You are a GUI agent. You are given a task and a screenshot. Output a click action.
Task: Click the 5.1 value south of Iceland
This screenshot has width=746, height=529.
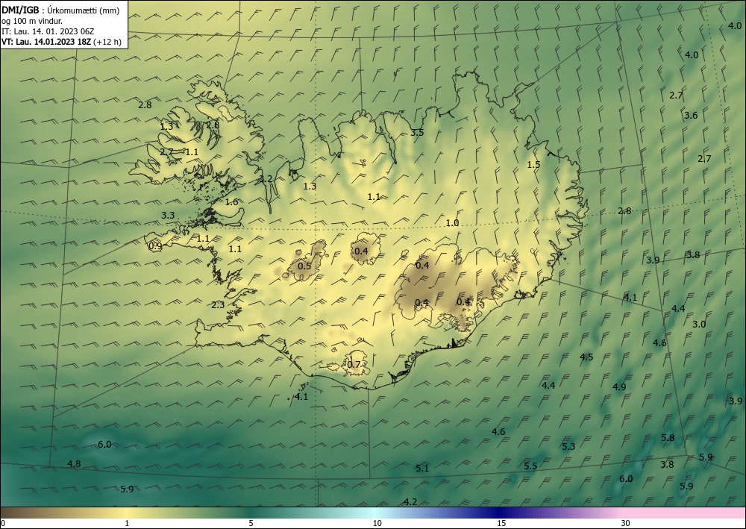click(422, 469)
